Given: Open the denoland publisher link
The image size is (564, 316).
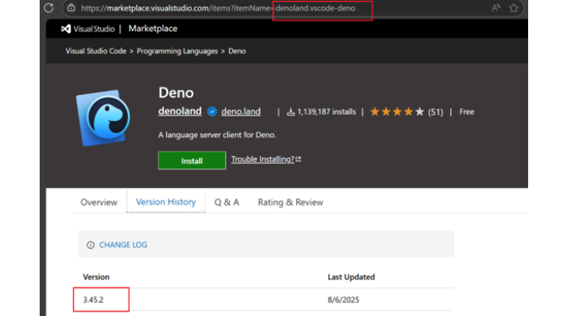Looking at the screenshot, I should coord(179,111).
